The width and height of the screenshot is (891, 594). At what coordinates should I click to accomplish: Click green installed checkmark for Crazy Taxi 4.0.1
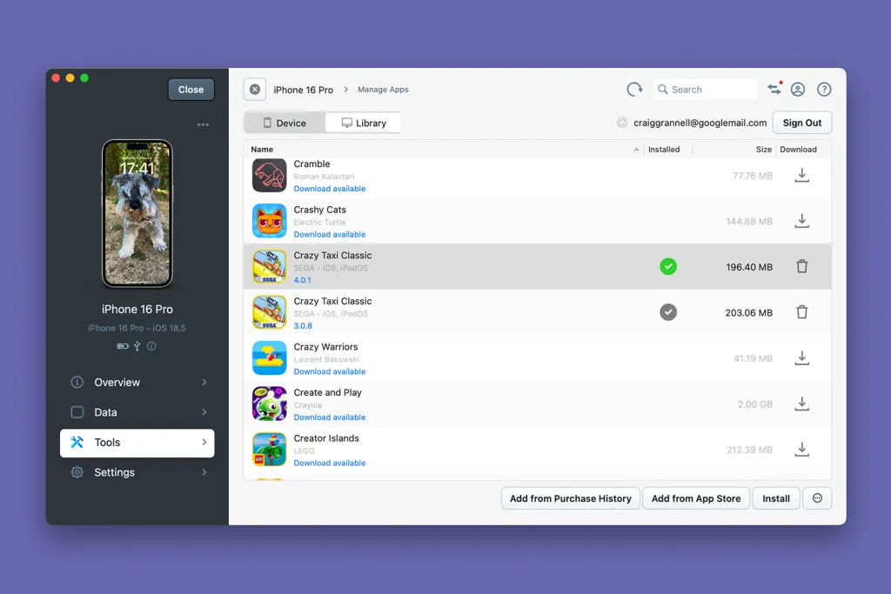click(668, 267)
